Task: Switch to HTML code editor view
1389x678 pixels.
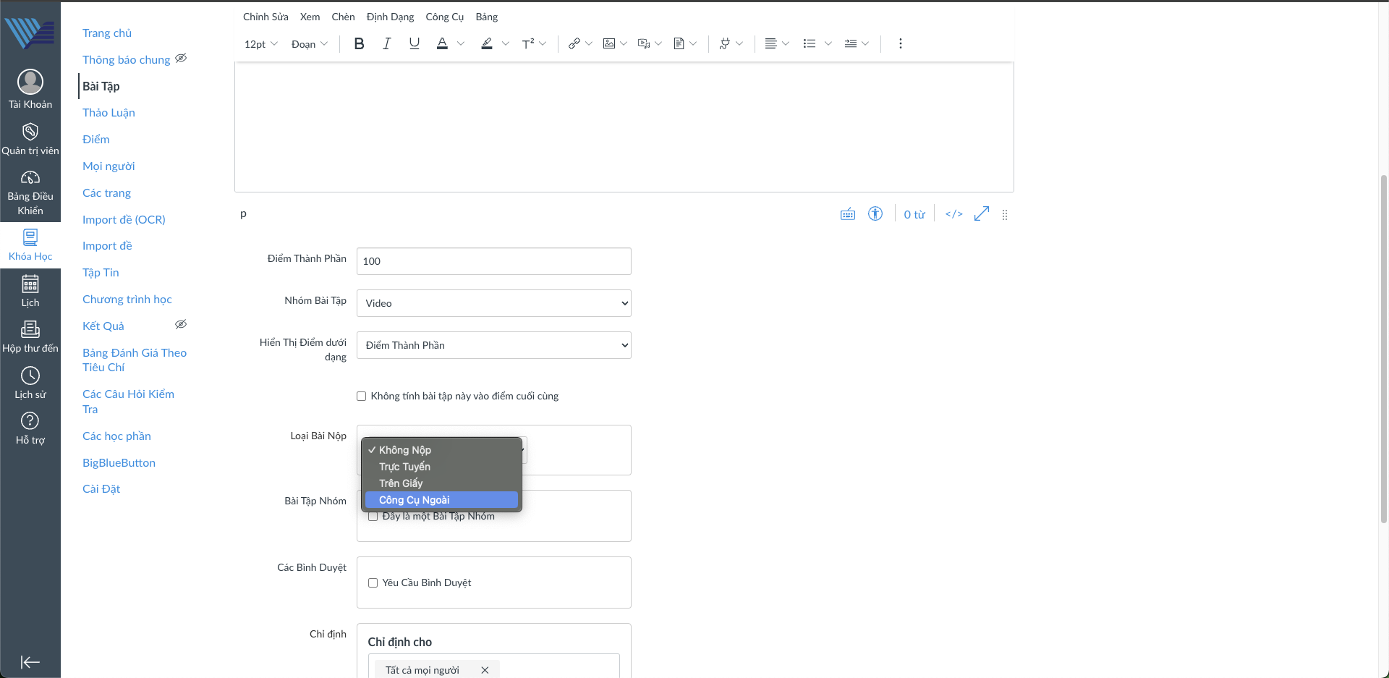Action: click(x=953, y=214)
